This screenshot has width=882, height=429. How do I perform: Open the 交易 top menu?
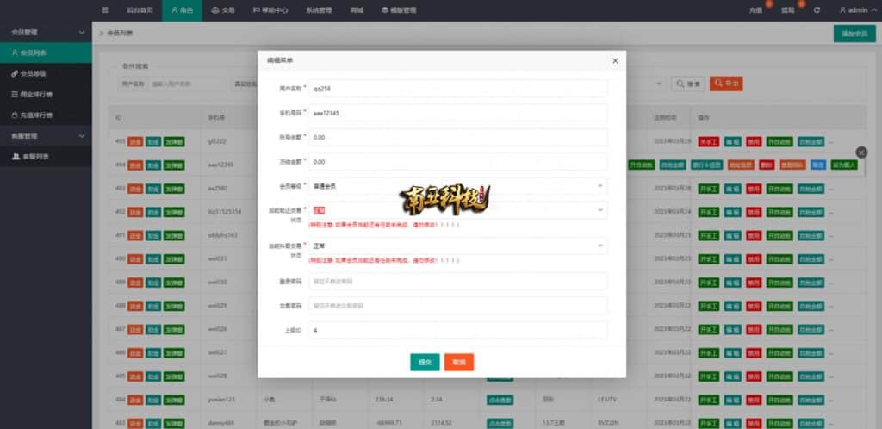[x=223, y=10]
